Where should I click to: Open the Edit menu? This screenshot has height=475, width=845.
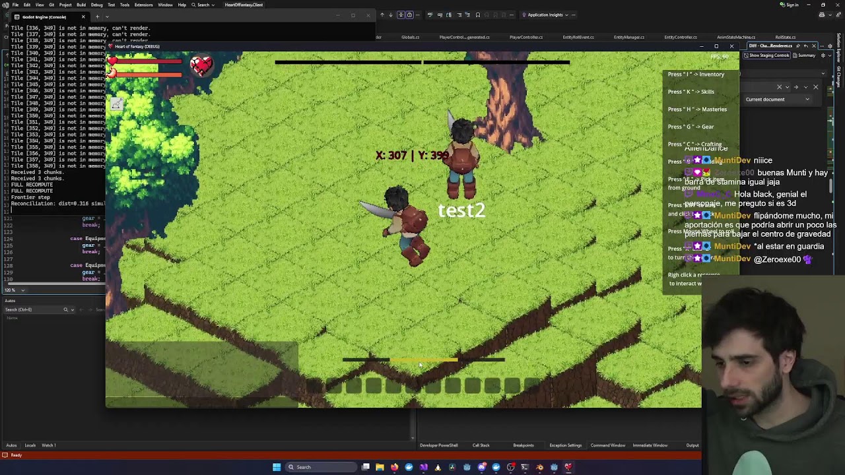tap(27, 5)
